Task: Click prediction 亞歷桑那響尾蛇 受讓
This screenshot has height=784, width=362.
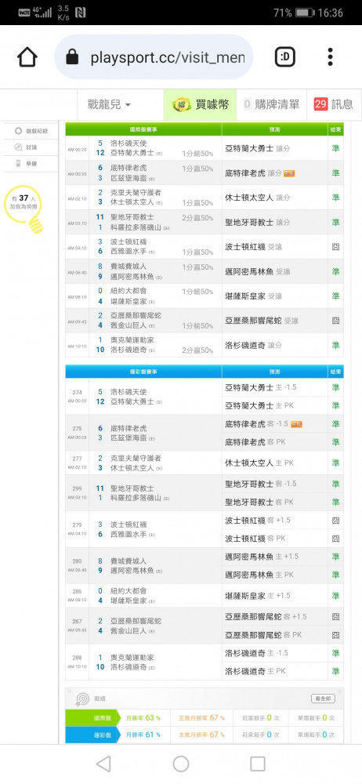Action: click(262, 321)
